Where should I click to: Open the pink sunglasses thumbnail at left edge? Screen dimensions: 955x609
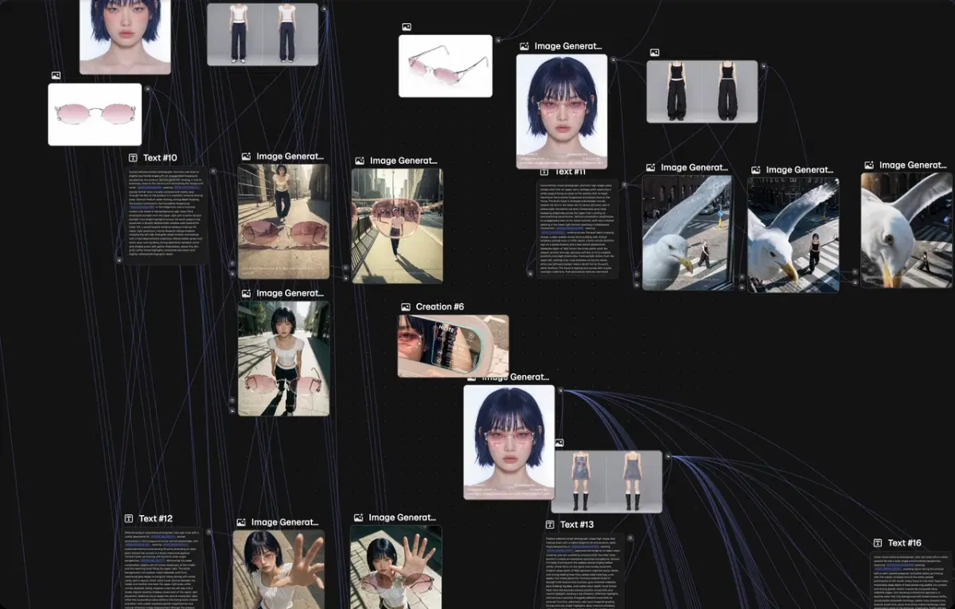(x=95, y=114)
